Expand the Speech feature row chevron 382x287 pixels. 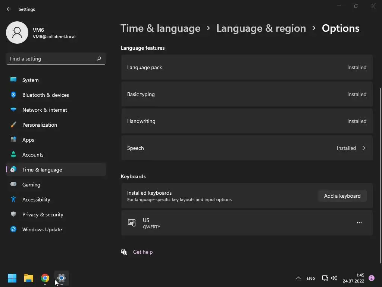click(364, 148)
